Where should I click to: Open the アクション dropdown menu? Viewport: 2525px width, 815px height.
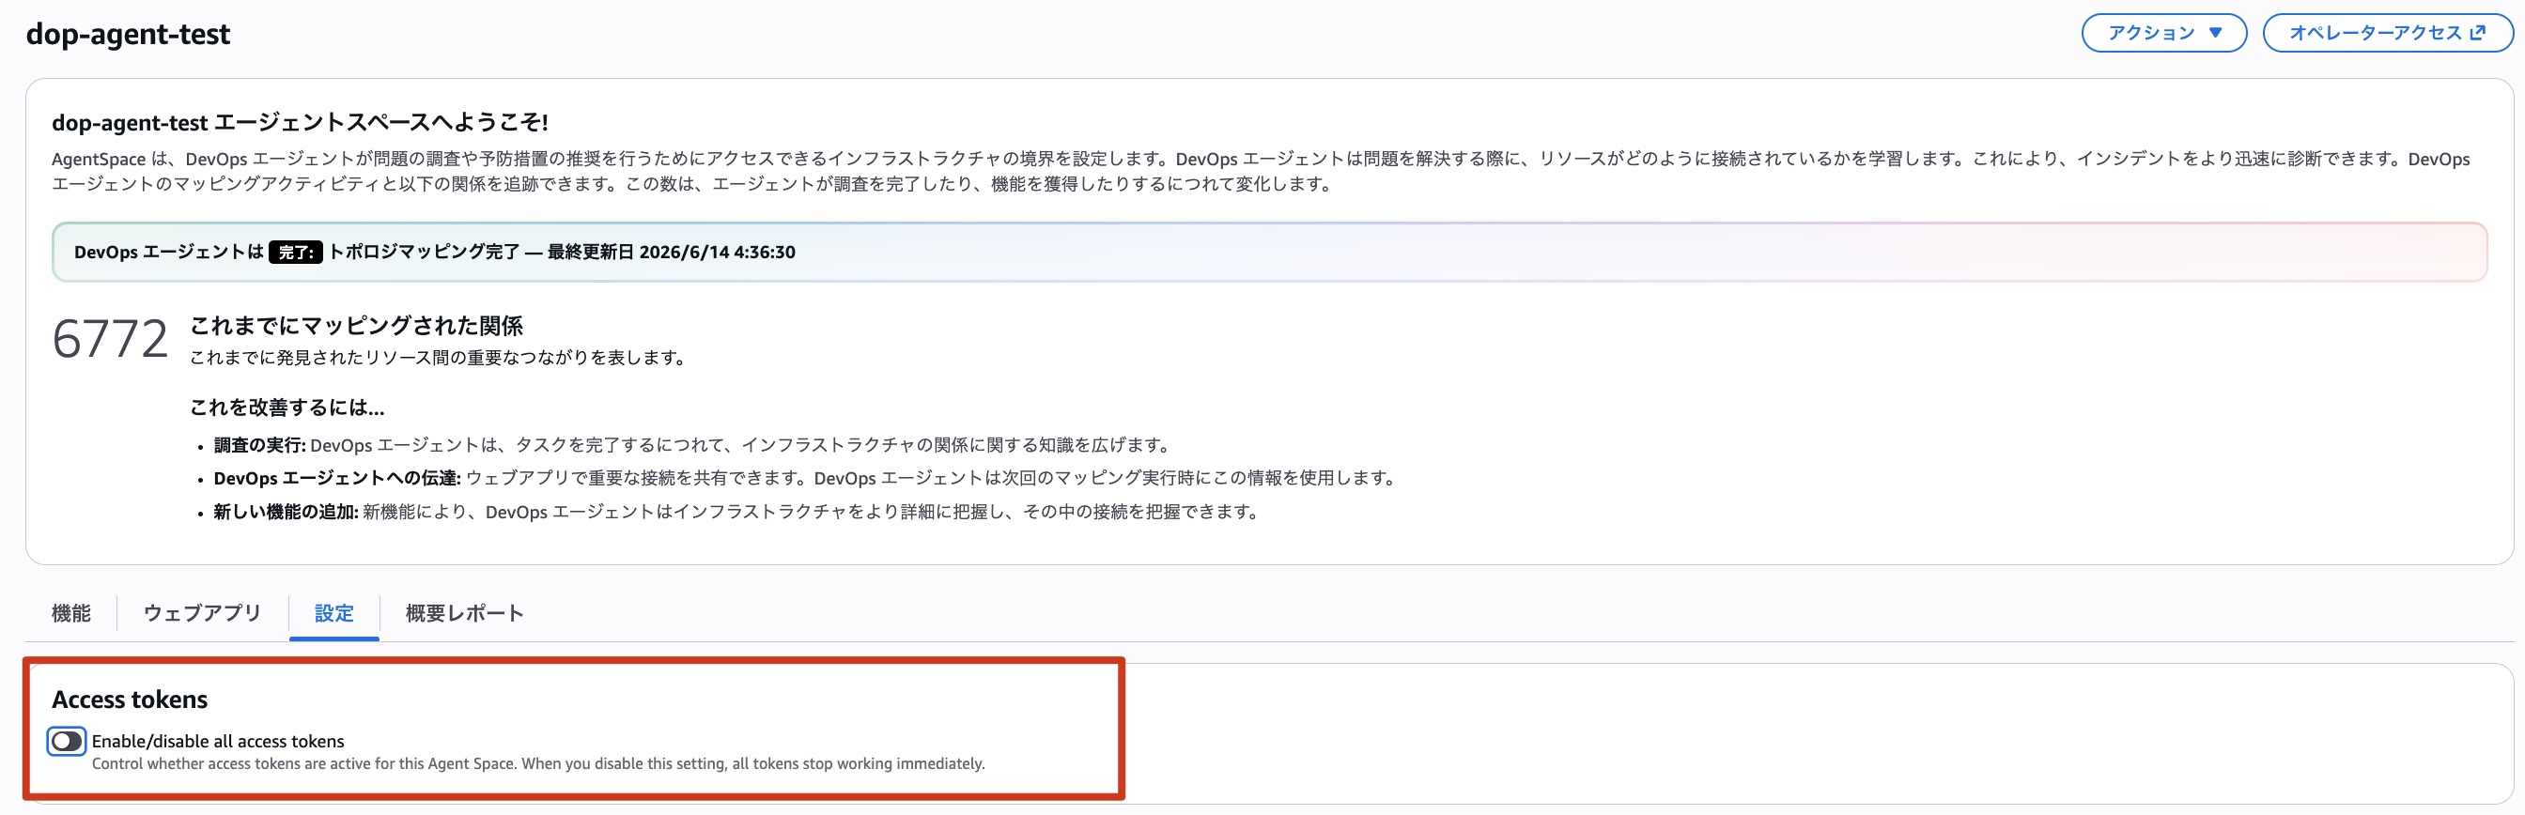2163,33
